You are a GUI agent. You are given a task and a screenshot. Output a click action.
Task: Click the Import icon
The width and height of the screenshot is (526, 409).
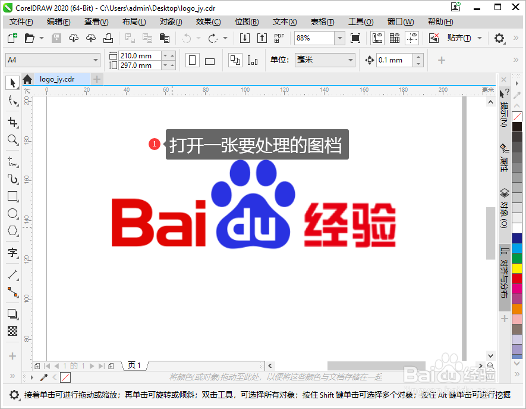point(244,38)
